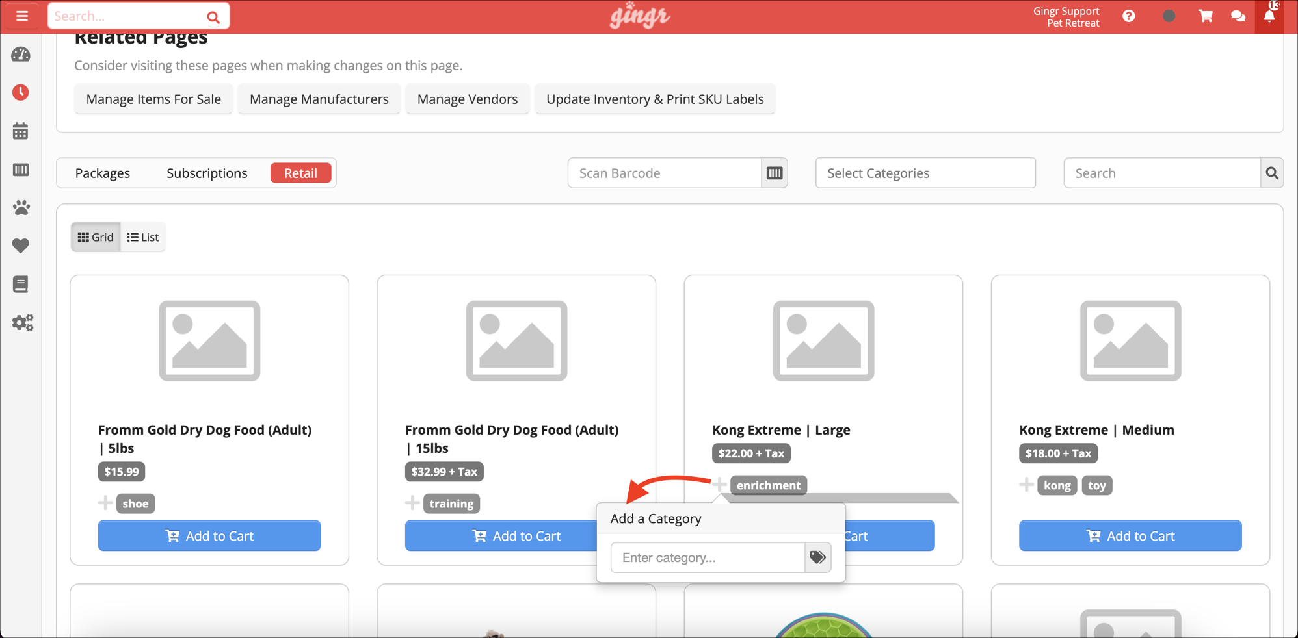The width and height of the screenshot is (1298, 638).
Task: Open the notifications bell icon
Action: [1269, 16]
